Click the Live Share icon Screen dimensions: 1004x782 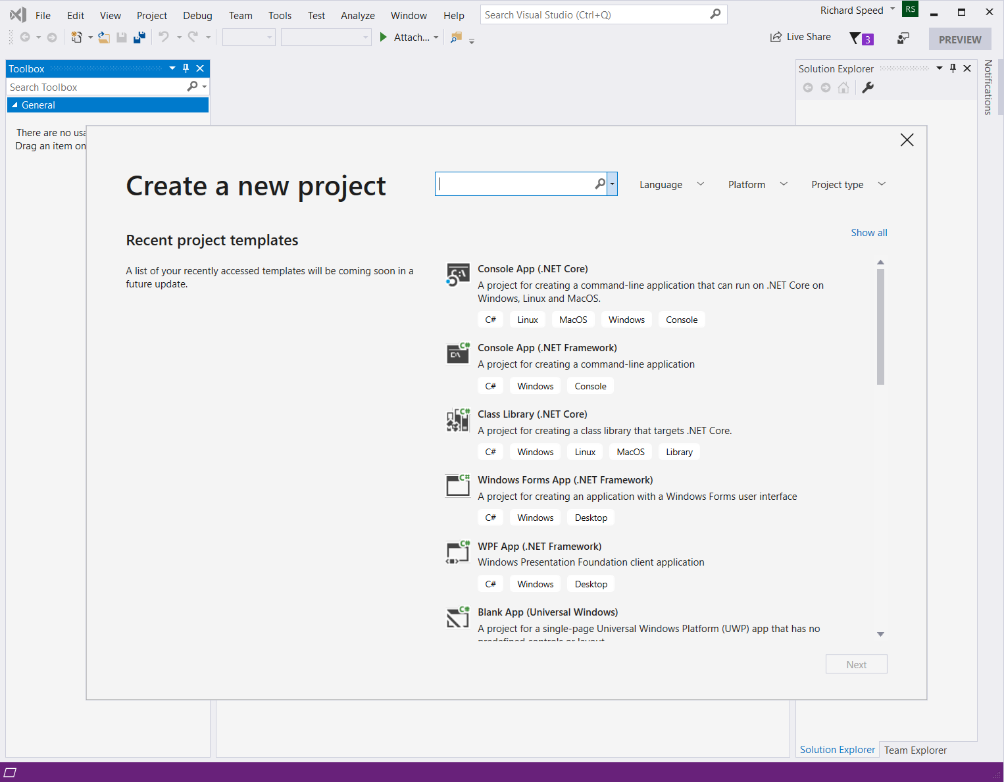(776, 37)
